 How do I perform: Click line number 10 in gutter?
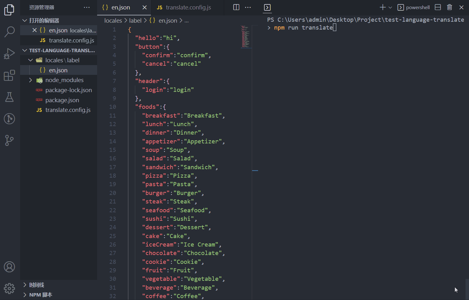click(113, 107)
